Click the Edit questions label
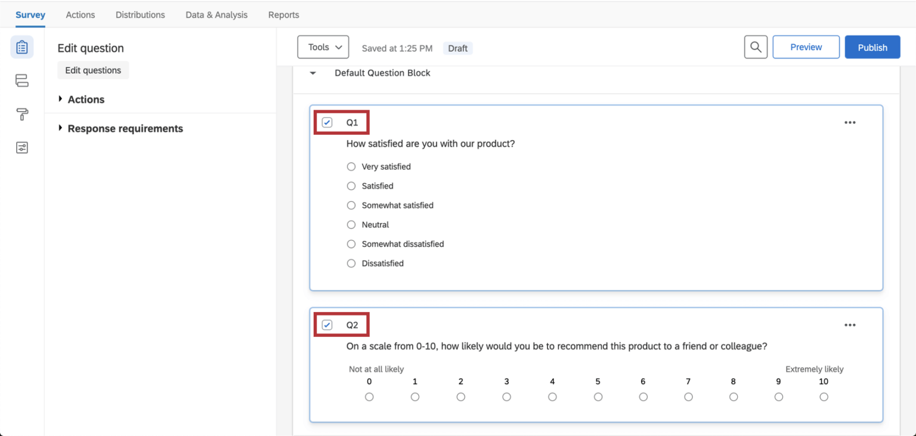 (92, 70)
